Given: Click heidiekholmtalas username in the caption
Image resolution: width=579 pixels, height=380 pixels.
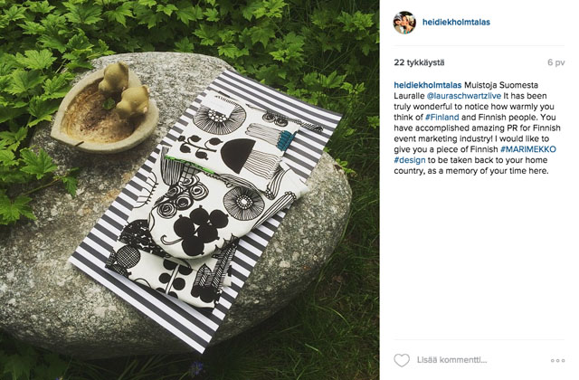Looking at the screenshot, I should coord(428,85).
